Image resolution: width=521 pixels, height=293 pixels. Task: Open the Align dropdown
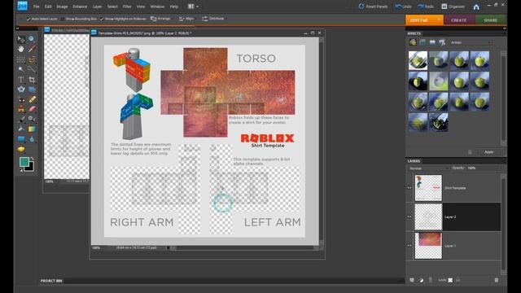[186, 19]
